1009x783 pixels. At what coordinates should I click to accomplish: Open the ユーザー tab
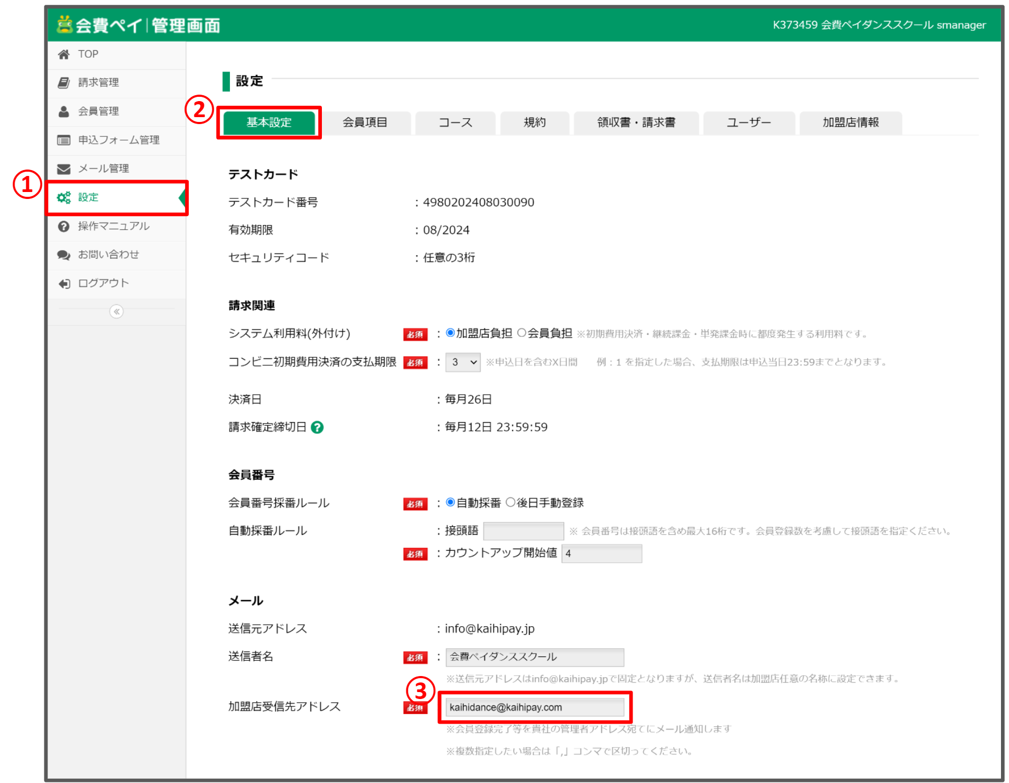(x=749, y=122)
